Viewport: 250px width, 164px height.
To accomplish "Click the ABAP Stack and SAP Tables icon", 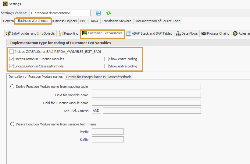I will click(x=129, y=33).
